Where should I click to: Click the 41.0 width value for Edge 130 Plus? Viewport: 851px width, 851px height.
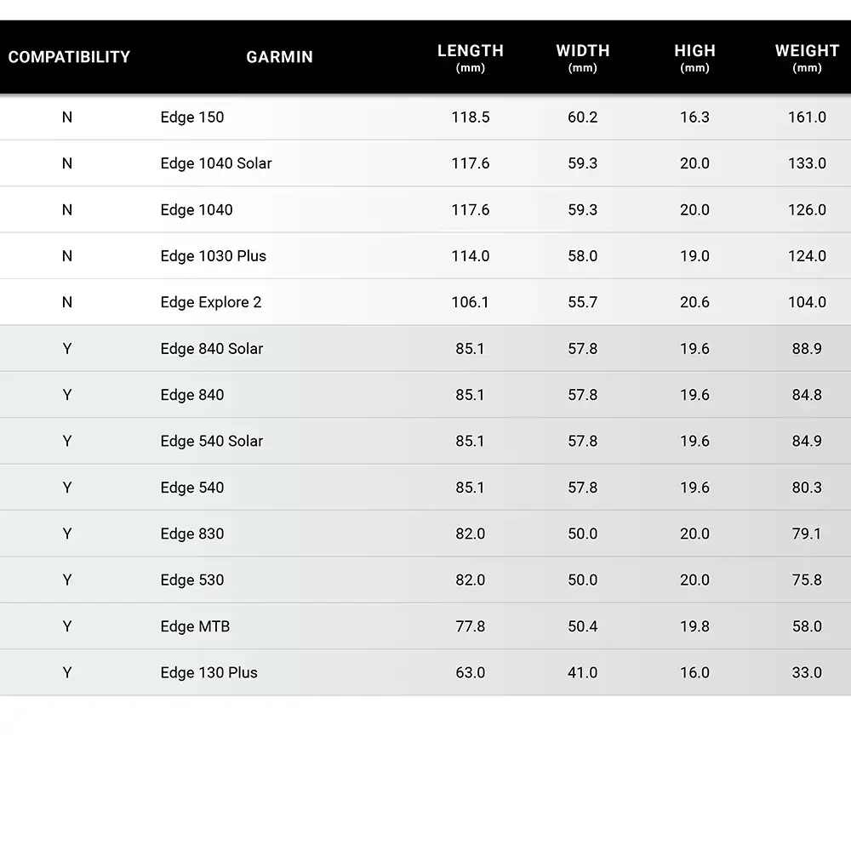[x=582, y=672]
